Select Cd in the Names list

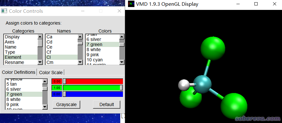pos(62,42)
